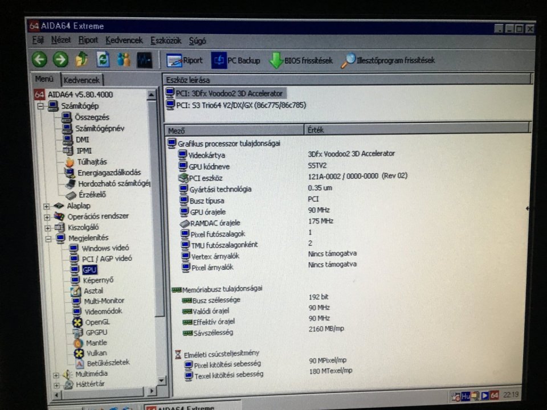Image resolution: width=547 pixels, height=410 pixels.
Task: Select AIDA64 v5.80.4000 root tree item
Action: click(74, 94)
